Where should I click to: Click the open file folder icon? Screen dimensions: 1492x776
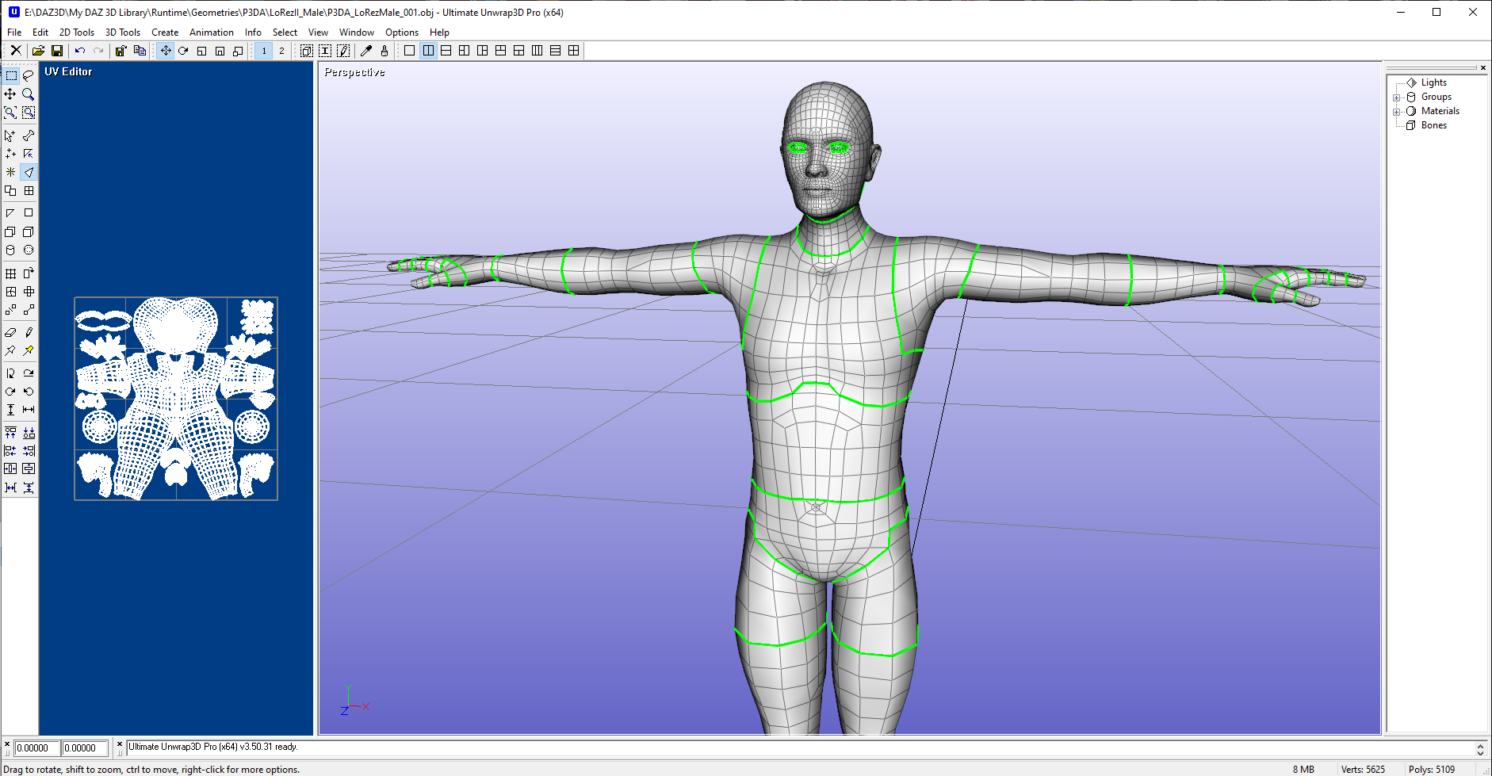coord(38,51)
